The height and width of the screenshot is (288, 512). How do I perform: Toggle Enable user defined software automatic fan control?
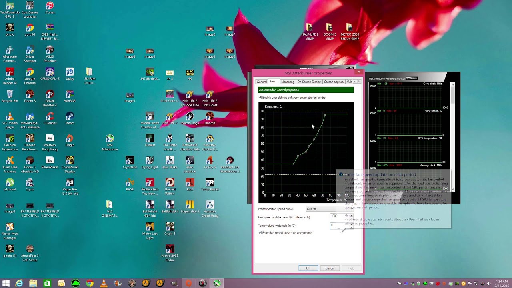point(260,98)
